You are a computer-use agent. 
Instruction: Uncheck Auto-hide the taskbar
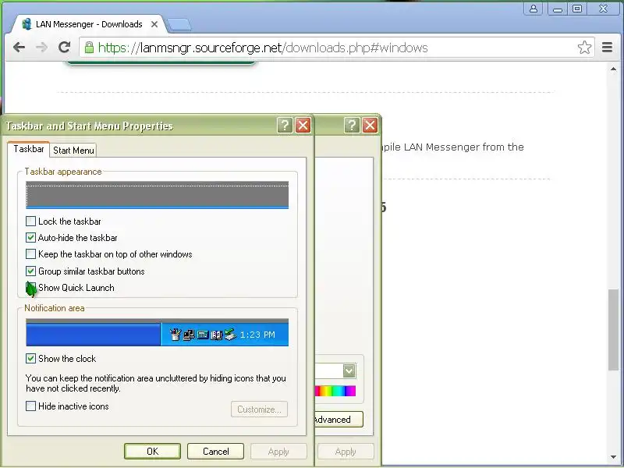point(30,238)
